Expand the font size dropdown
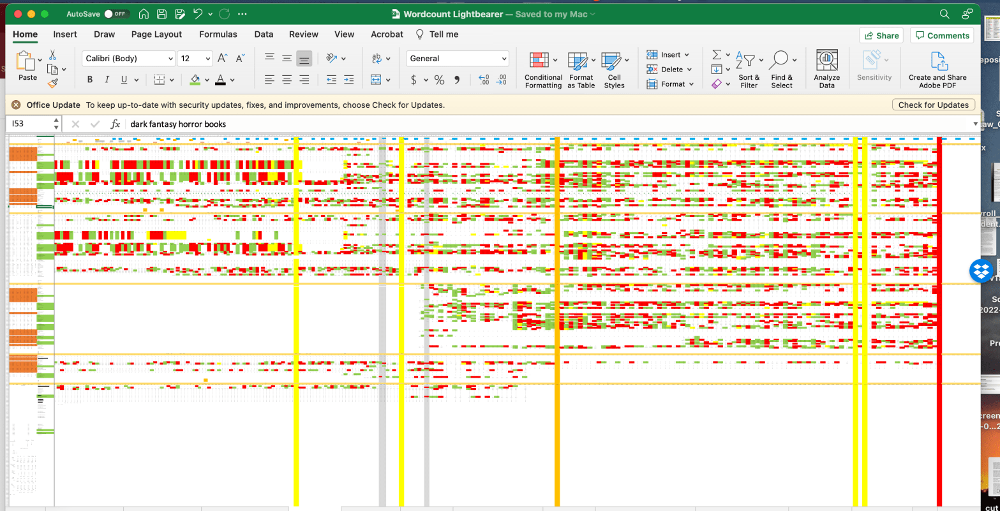Image resolution: width=1000 pixels, height=511 pixels. coord(208,59)
